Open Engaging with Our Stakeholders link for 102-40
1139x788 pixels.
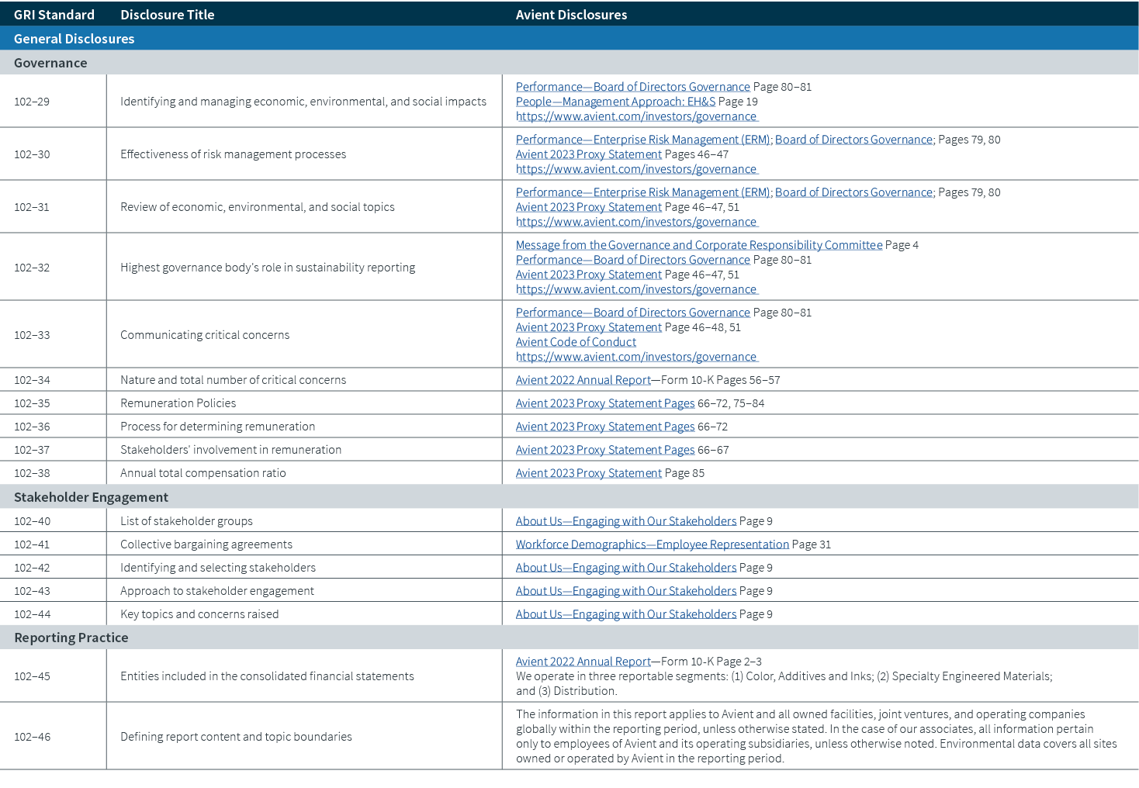click(625, 520)
